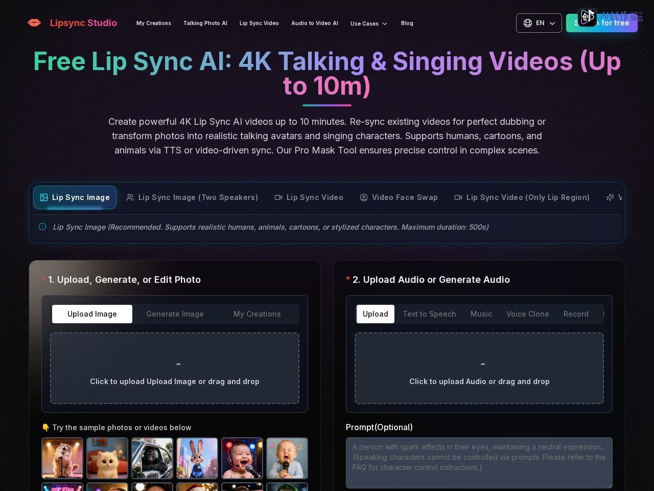654x491 pixels.
Task: Open the EN language selector
Action: (539, 23)
